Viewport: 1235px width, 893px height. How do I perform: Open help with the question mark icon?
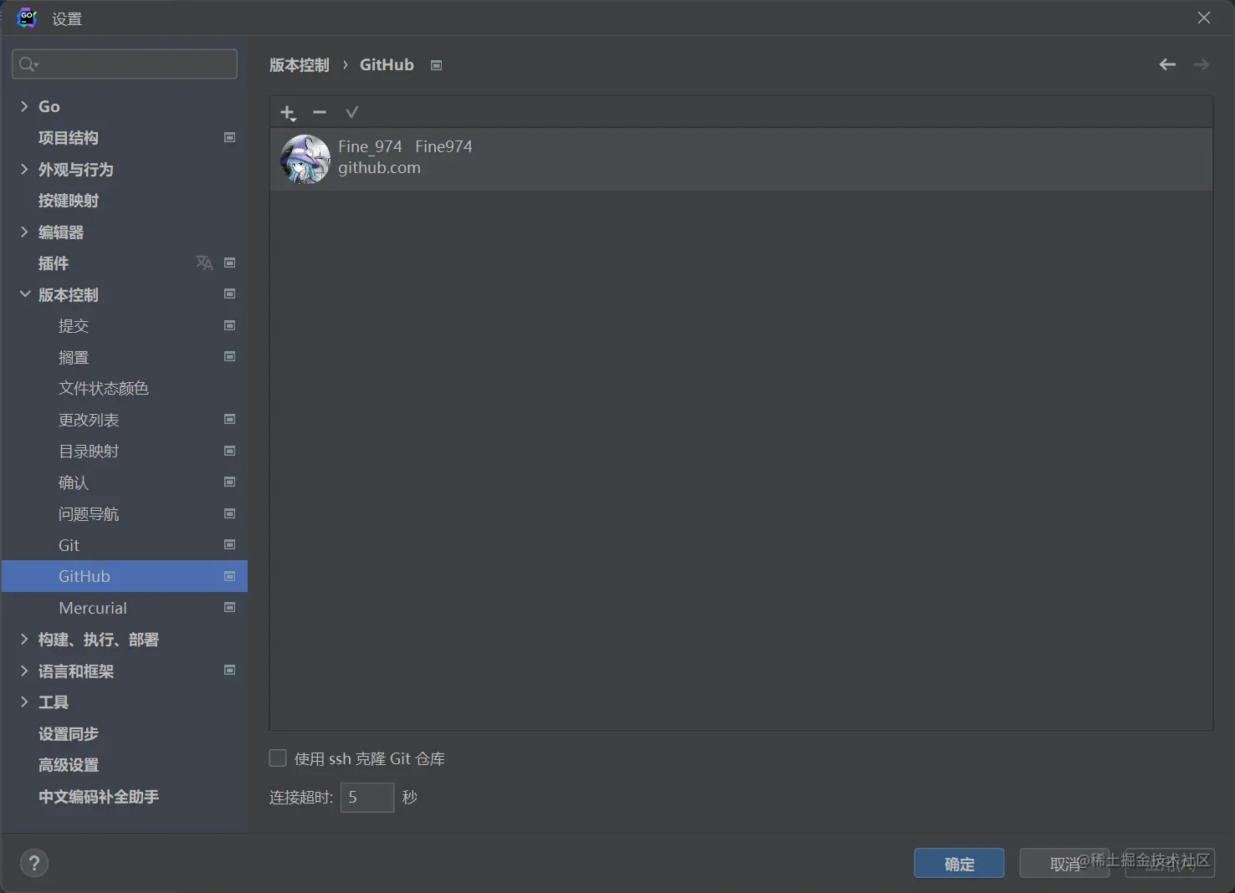coord(34,863)
